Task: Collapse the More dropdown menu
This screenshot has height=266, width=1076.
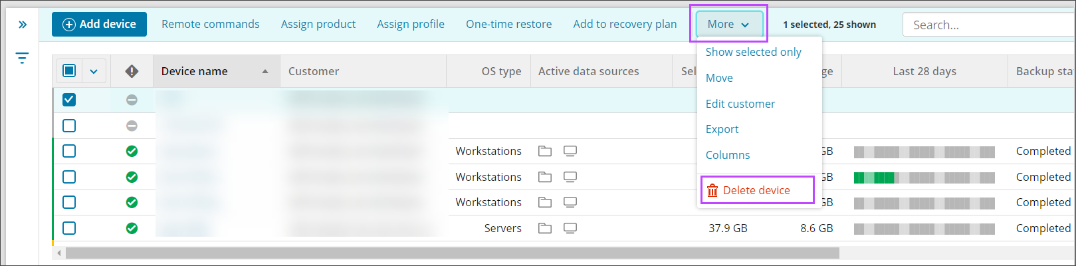Action: pyautogui.click(x=728, y=25)
